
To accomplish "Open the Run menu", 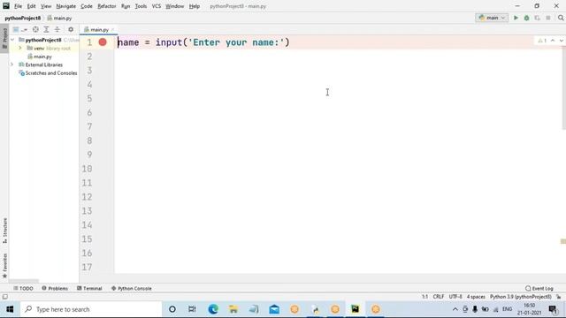I will coord(126,6).
